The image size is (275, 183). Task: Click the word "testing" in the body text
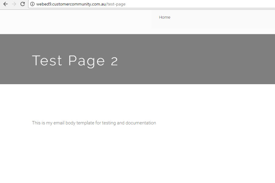(x=109, y=123)
